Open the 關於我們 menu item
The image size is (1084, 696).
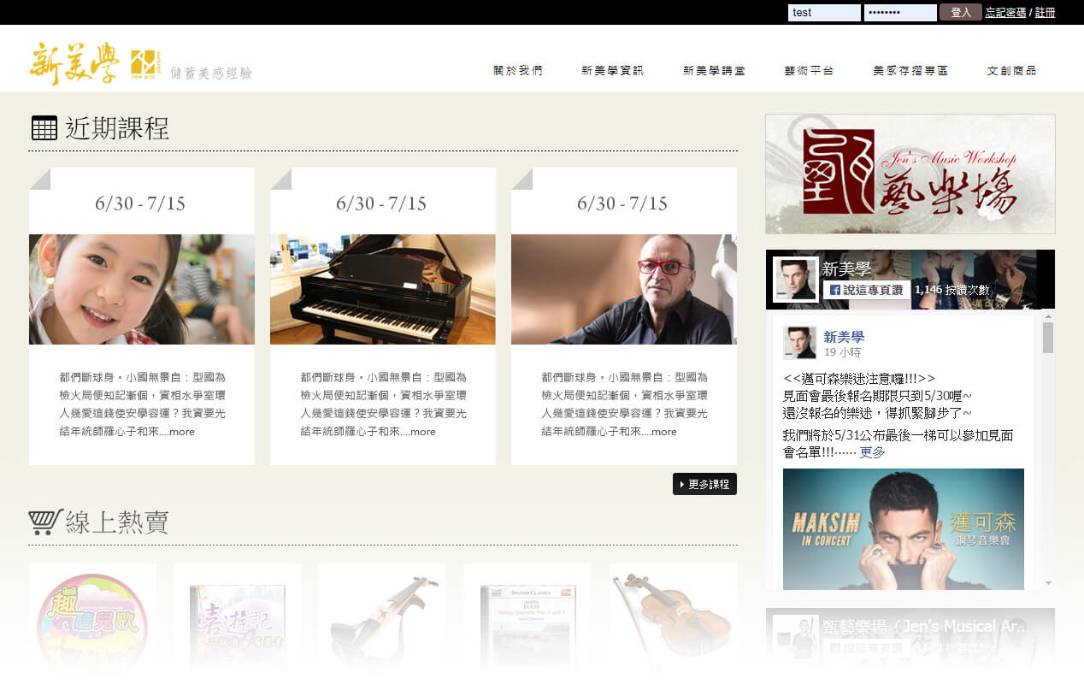pyautogui.click(x=518, y=71)
